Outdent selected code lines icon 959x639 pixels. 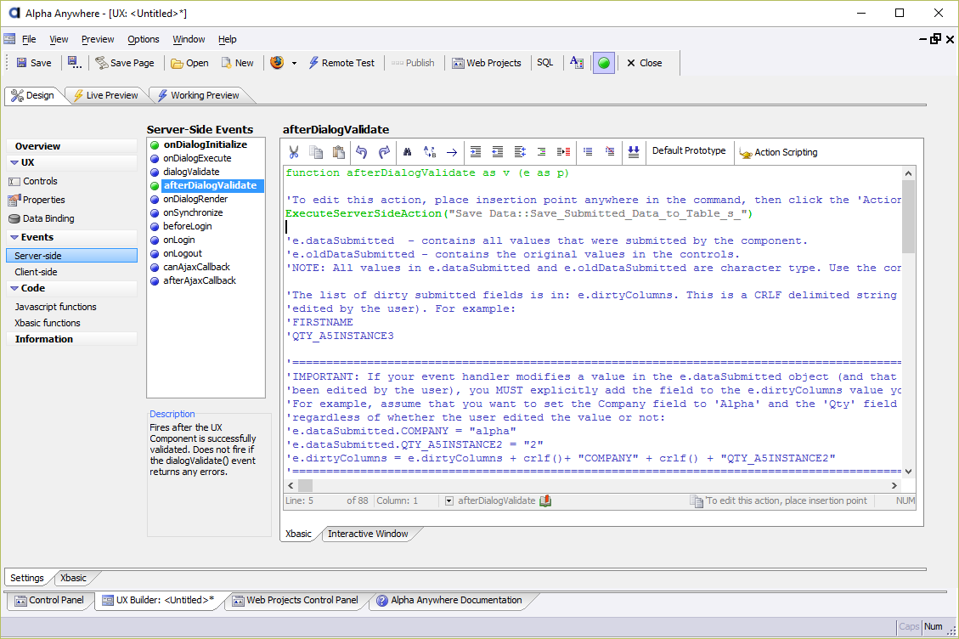click(x=497, y=152)
